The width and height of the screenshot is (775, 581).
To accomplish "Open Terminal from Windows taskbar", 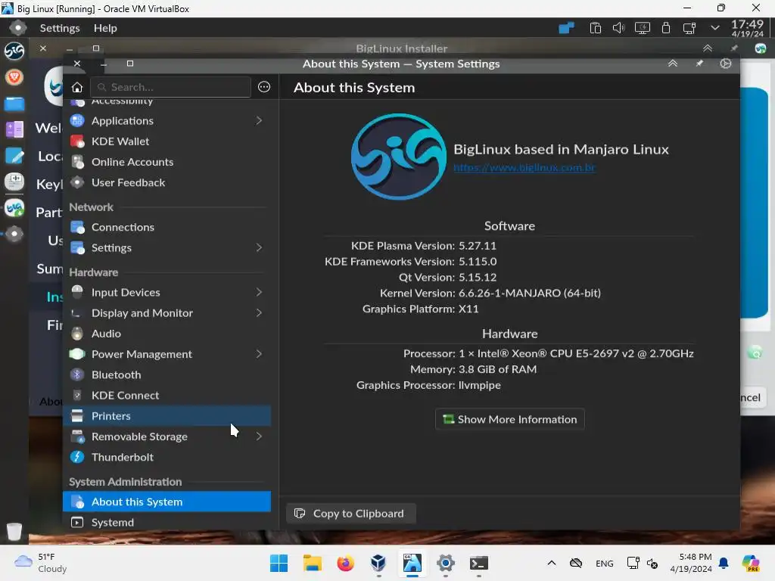I will [478, 563].
